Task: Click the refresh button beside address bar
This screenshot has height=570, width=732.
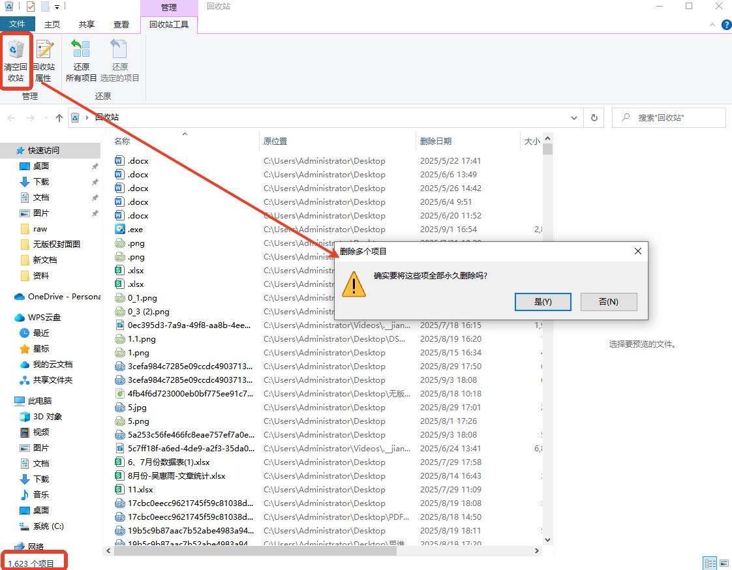Action: pos(594,118)
